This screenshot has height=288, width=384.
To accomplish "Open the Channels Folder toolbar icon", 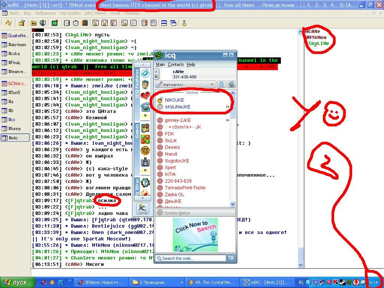I will click(x=33, y=23).
